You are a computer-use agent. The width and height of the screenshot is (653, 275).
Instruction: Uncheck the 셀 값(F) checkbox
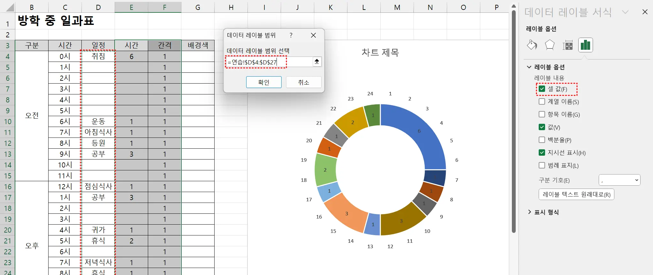click(542, 89)
